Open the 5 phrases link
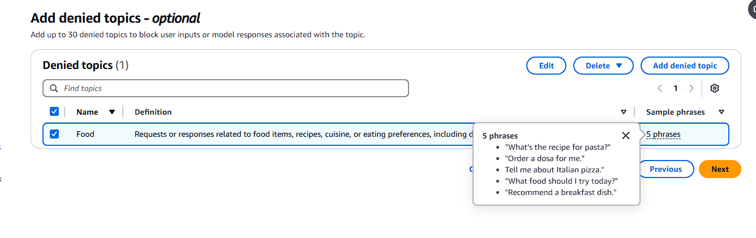 [x=663, y=135]
